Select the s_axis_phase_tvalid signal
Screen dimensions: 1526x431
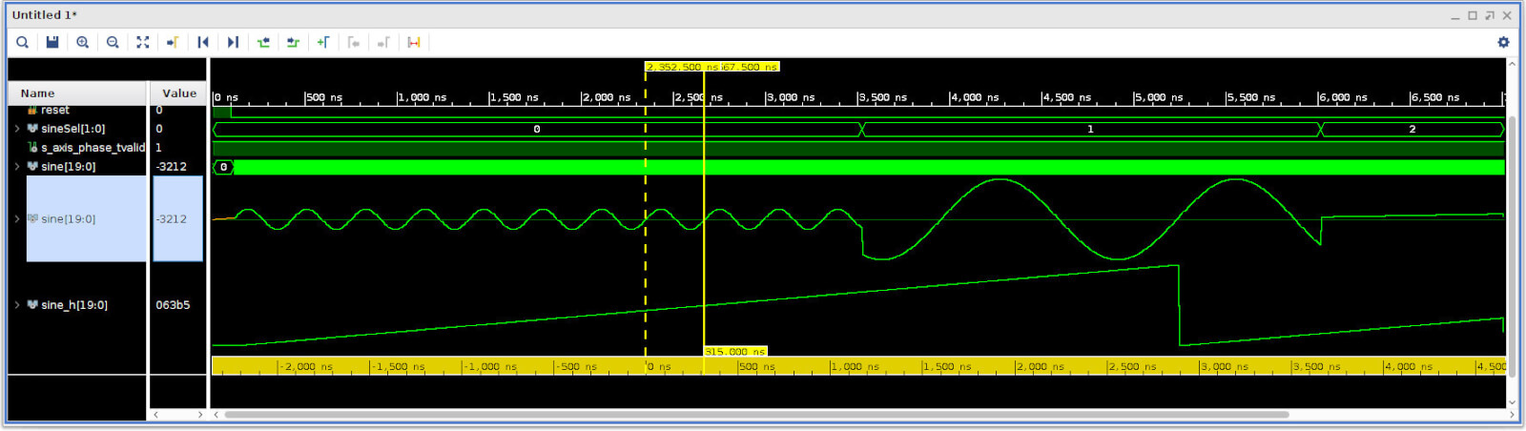click(x=93, y=148)
